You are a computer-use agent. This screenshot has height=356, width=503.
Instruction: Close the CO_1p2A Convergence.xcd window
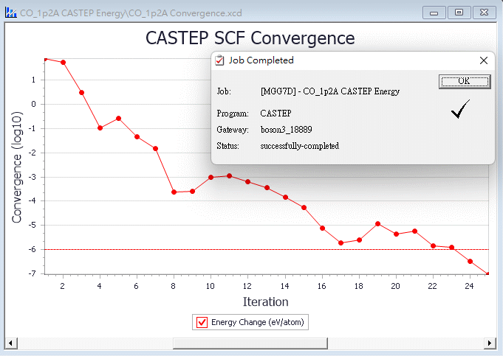click(483, 13)
